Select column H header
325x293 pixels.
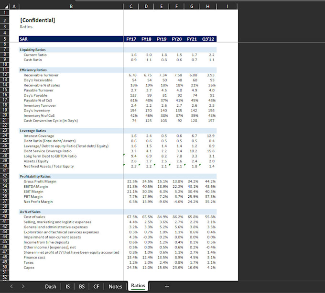(208, 6)
